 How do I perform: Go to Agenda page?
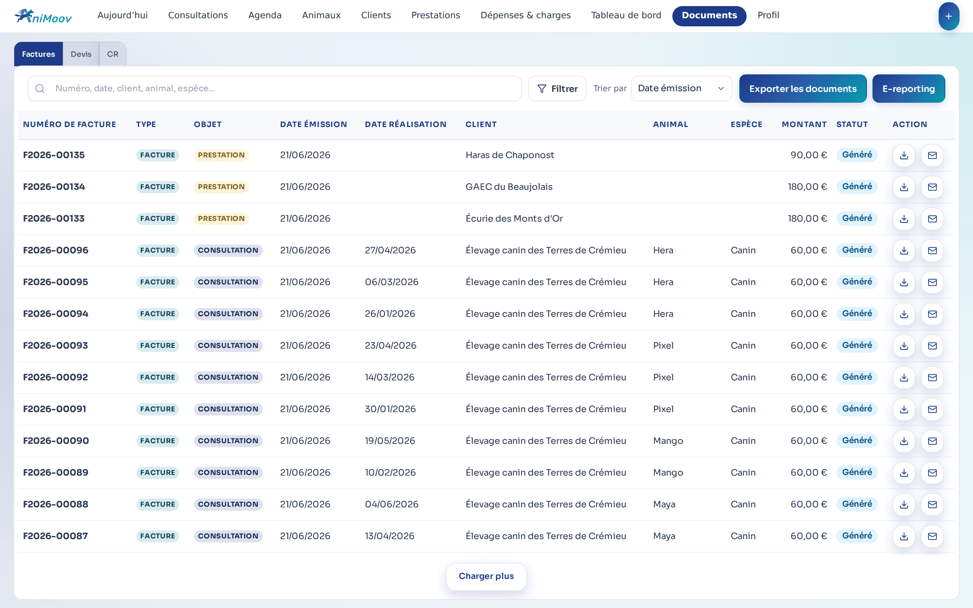265,15
